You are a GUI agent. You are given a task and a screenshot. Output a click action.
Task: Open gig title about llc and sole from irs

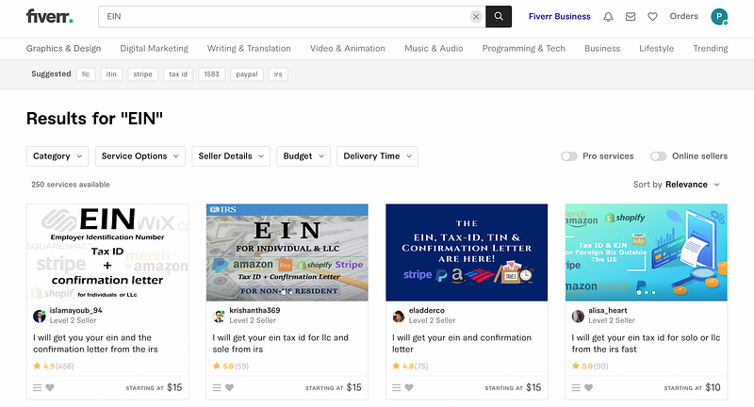pos(280,344)
